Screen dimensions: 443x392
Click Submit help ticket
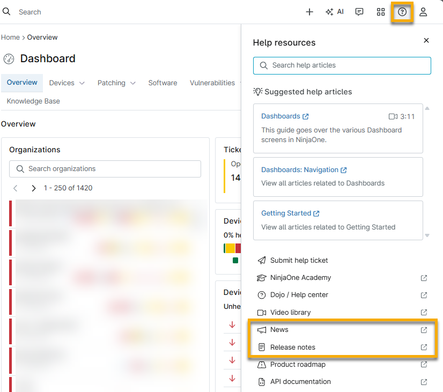[x=299, y=260]
